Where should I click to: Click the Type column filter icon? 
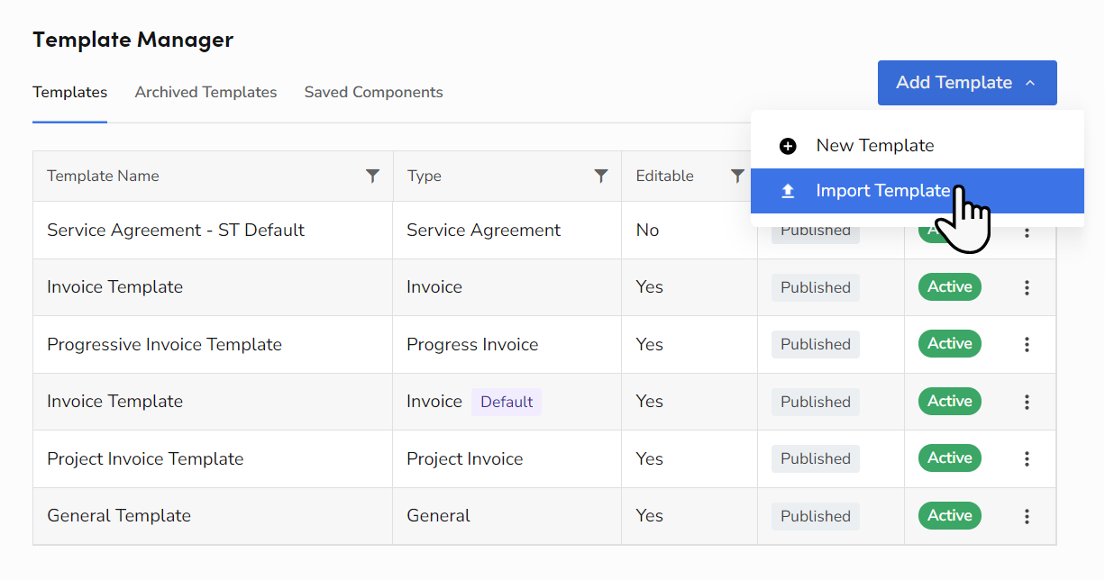click(601, 176)
